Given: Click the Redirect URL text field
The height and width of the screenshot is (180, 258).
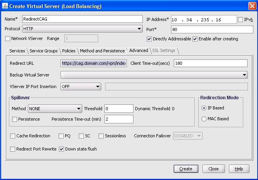Looking at the screenshot, I should pos(94,63).
